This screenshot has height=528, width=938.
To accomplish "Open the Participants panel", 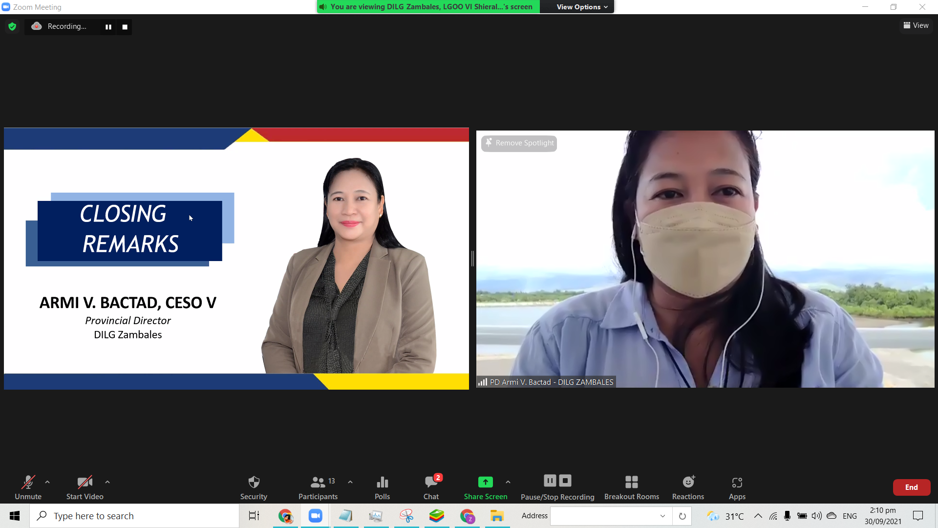I will pyautogui.click(x=318, y=487).
